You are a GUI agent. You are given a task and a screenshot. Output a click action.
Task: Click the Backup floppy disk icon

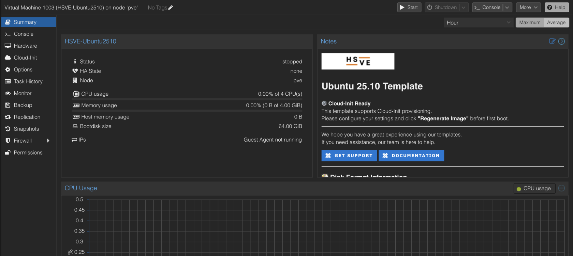tap(8, 105)
